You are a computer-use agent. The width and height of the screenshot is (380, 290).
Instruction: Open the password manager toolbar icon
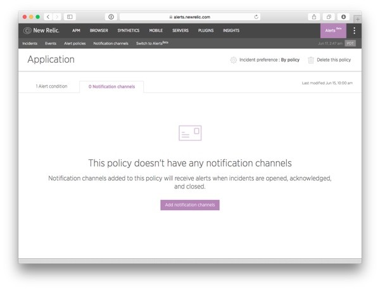pyautogui.click(x=111, y=16)
